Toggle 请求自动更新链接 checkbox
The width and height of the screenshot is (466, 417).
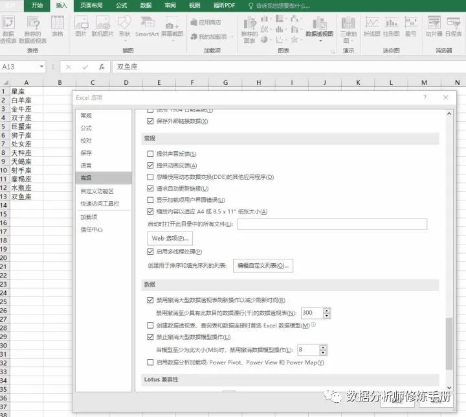(x=150, y=189)
